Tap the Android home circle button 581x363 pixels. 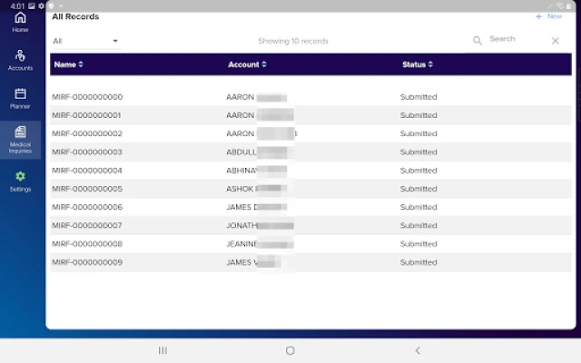pyautogui.click(x=290, y=350)
